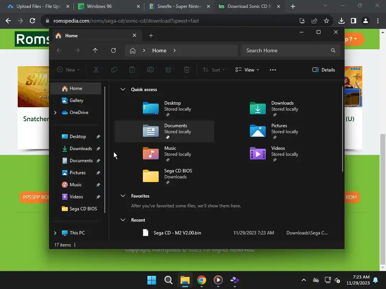The image size is (386, 289).
Task: Open Sega CD BIOS folder in Quick access
Action: (x=164, y=176)
